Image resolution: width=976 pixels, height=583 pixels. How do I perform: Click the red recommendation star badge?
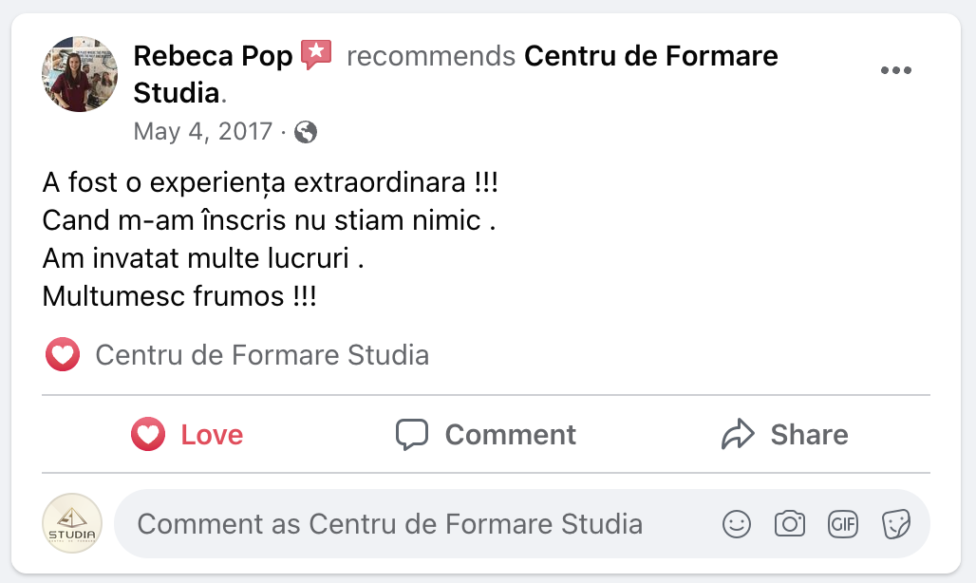coord(316,56)
